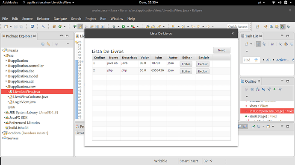The width and height of the screenshot is (295, 165).
Task: Open the Outline view menu triangle
Action: tap(247, 96)
